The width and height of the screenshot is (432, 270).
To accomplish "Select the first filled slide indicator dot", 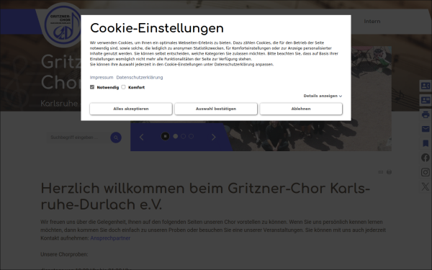I will pos(175,136).
